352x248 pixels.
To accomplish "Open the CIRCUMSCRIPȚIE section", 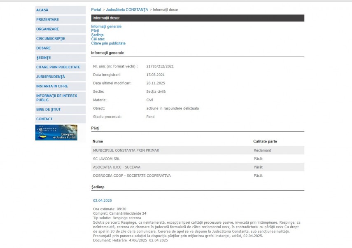I will point(51,38).
